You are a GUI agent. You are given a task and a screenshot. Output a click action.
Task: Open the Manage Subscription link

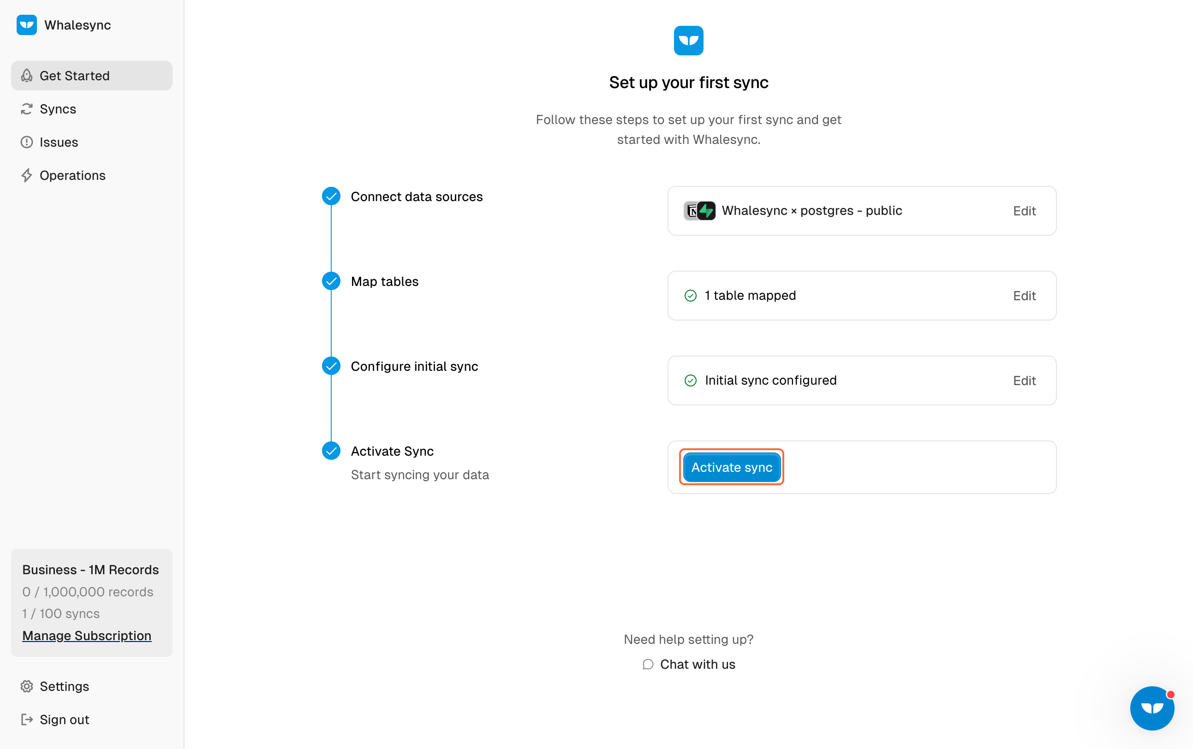(87, 636)
